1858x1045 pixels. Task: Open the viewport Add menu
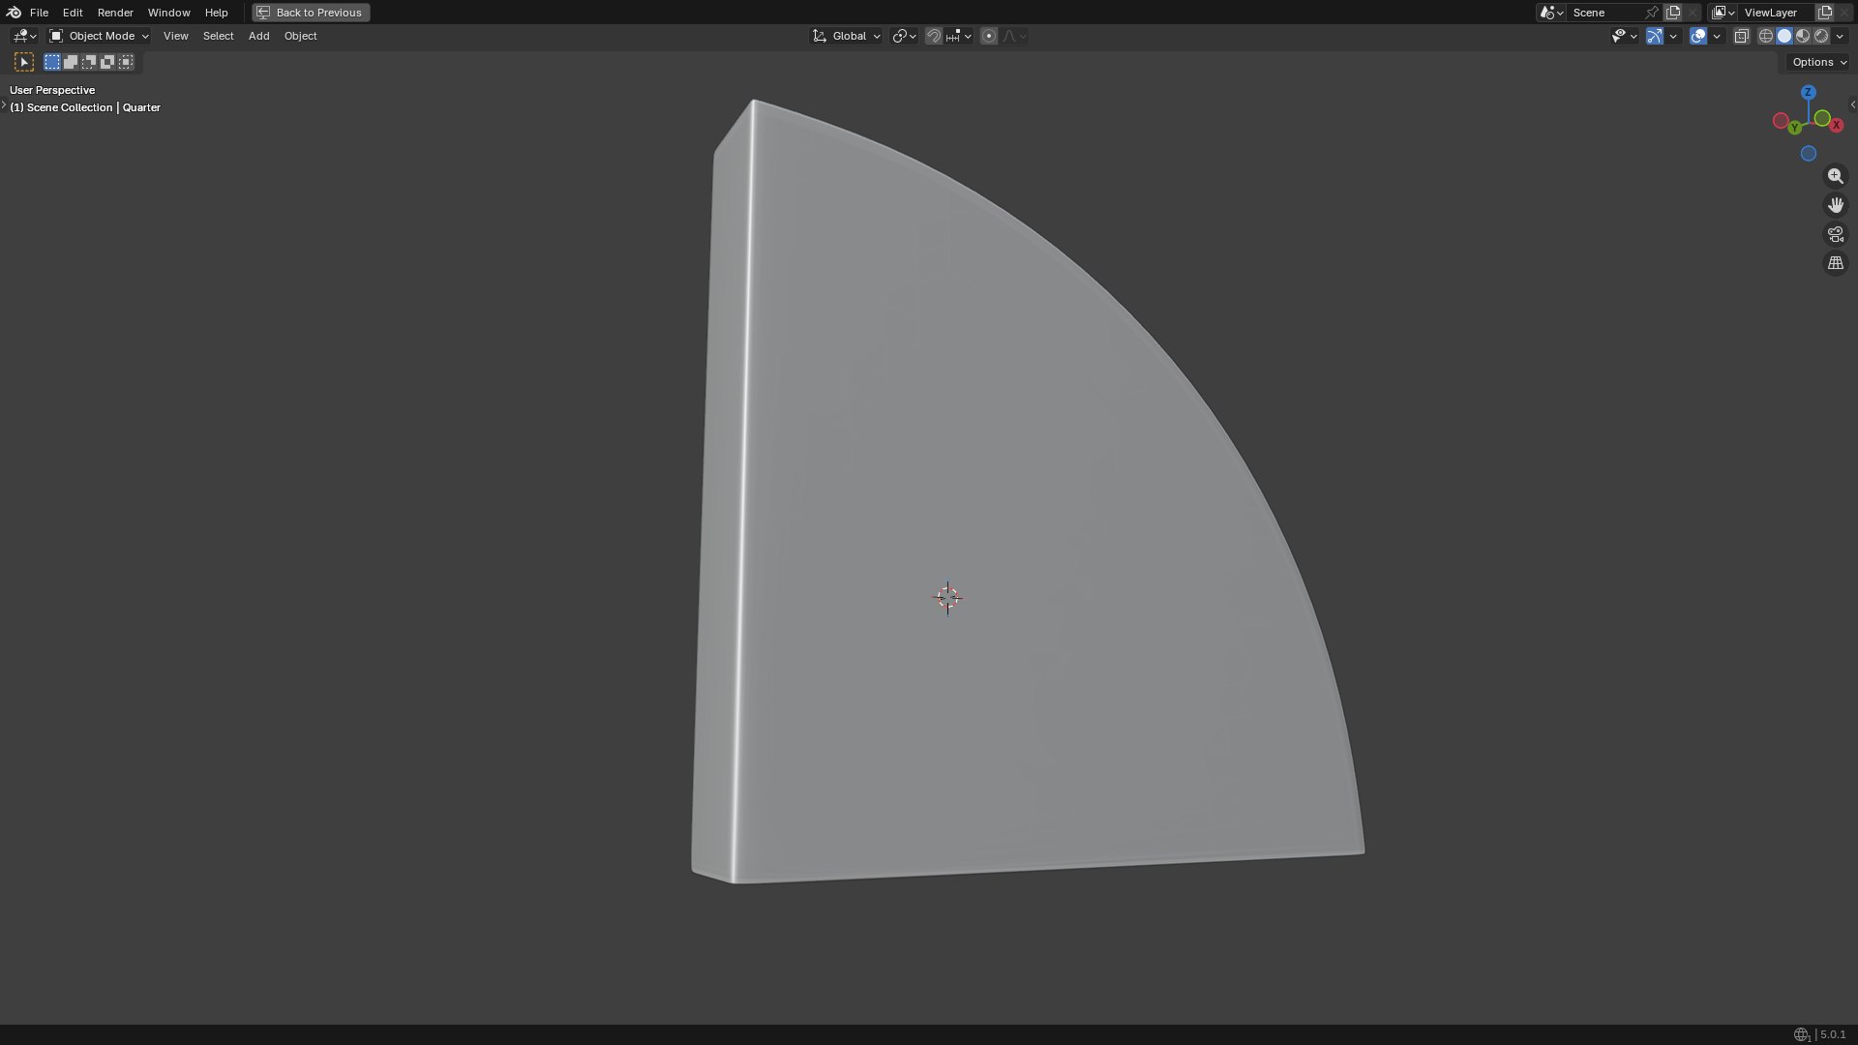pos(258,36)
